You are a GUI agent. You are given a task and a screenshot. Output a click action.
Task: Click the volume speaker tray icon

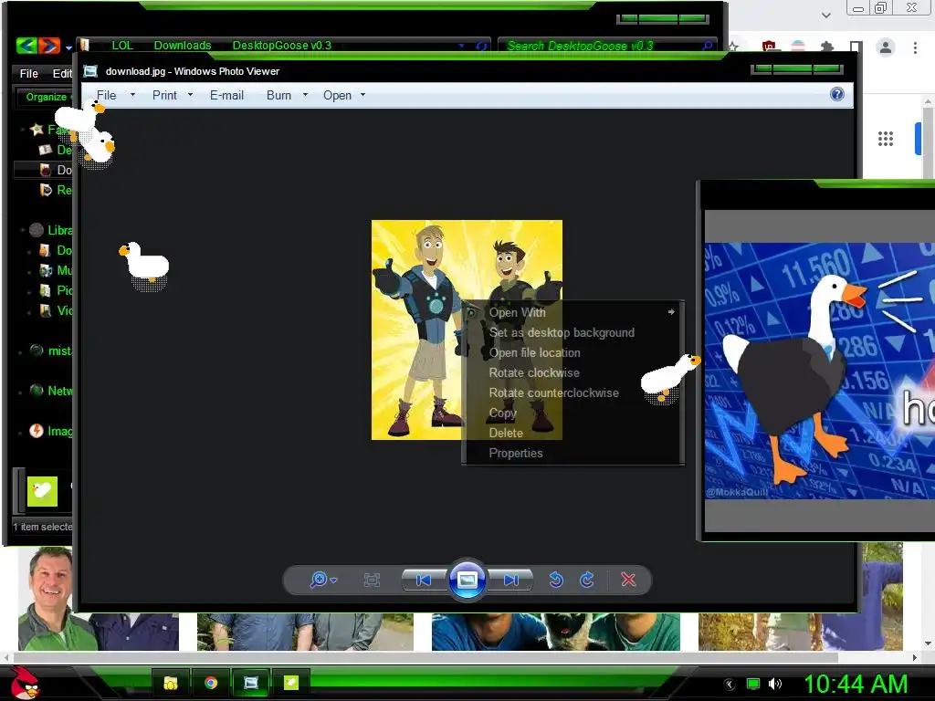[774, 684]
